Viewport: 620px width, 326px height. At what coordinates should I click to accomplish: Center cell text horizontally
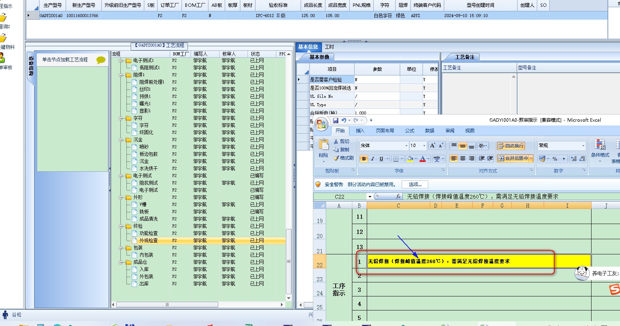(462, 158)
